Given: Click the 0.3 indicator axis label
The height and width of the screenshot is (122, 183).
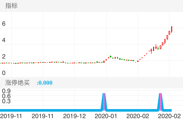Looking at the screenshot, I should click(6, 101).
